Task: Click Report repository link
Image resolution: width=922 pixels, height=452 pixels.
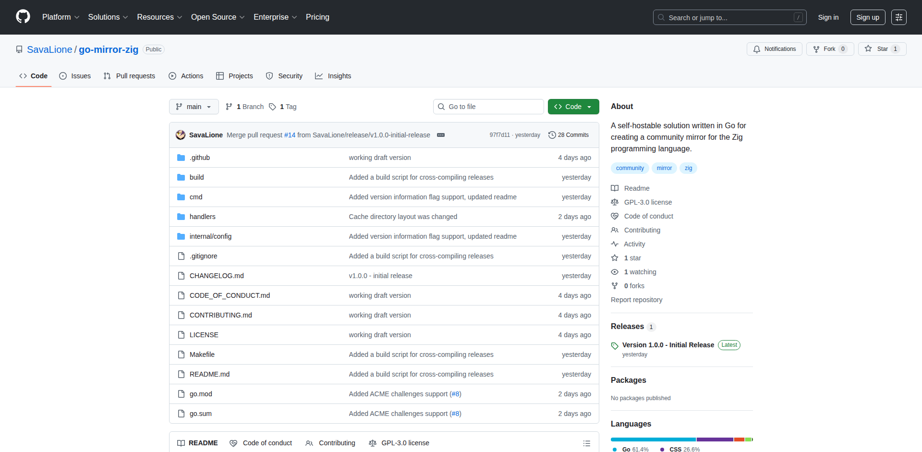Action: click(x=636, y=300)
